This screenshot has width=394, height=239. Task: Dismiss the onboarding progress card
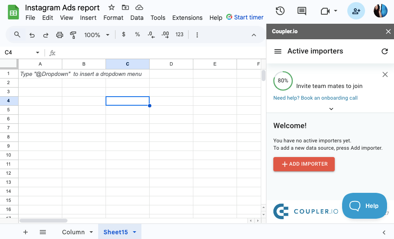point(385,74)
